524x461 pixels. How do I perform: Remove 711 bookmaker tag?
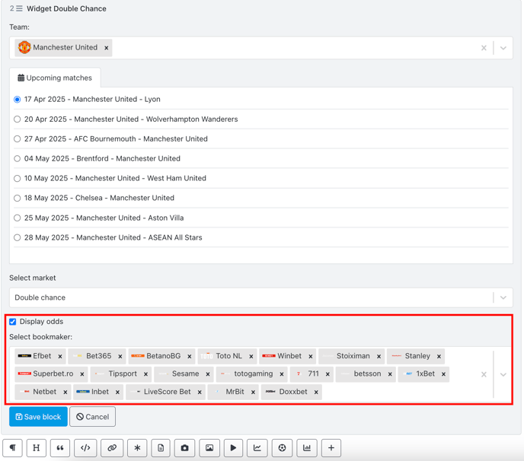[327, 374]
